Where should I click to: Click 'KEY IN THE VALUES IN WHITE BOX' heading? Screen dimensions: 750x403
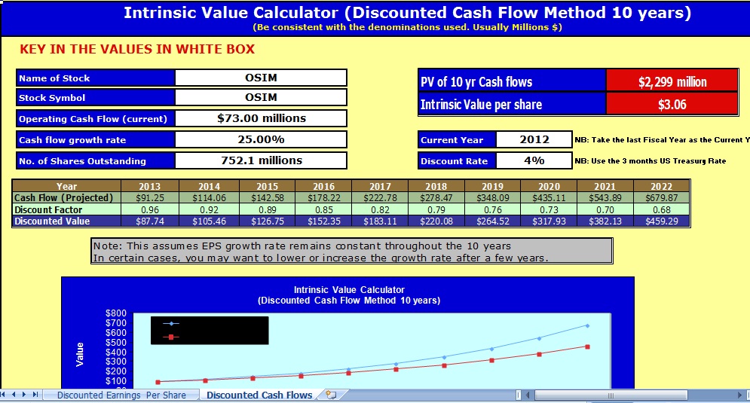coord(137,49)
